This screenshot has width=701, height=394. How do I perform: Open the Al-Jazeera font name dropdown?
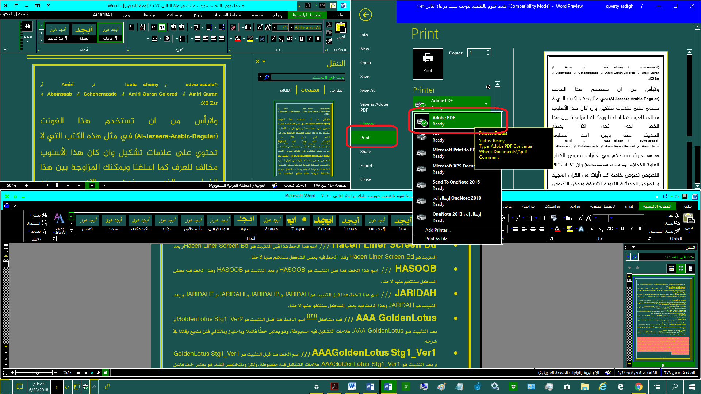click(x=291, y=27)
